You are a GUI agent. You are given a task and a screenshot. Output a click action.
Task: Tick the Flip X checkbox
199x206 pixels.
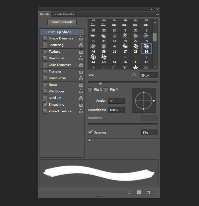(90, 90)
